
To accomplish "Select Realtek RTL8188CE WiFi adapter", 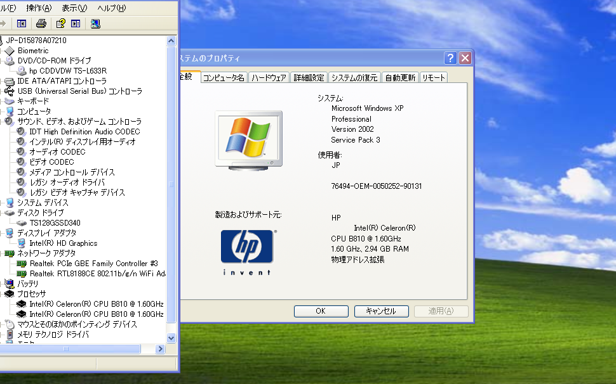I will point(97,274).
